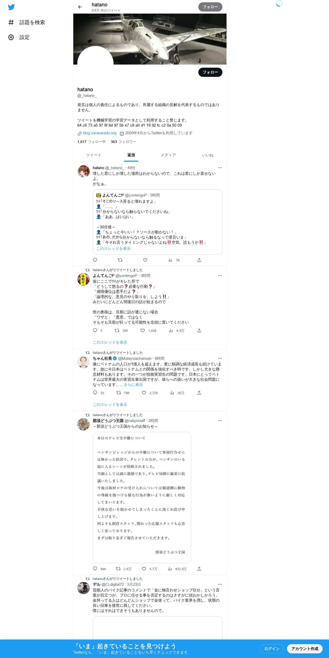This screenshot has height=658, width=329.
Task: Click the Twitter bird logo
Action: coord(11,7)
